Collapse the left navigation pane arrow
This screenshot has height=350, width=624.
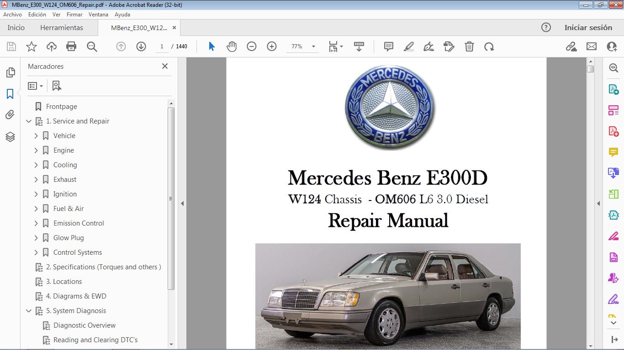(x=182, y=203)
